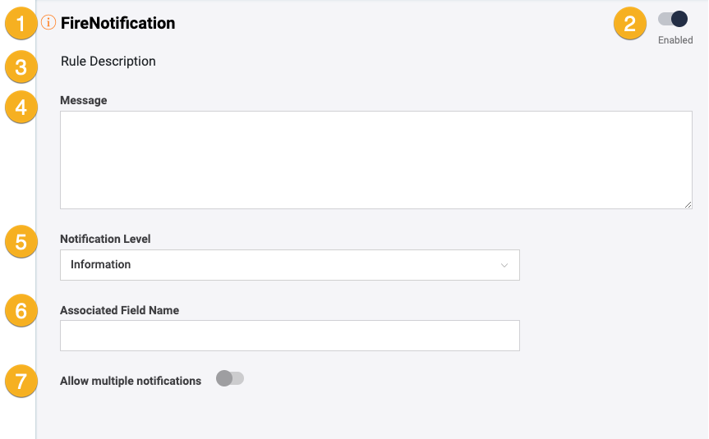The image size is (709, 439).
Task: Click the yellow number 7 badge
Action: click(21, 381)
